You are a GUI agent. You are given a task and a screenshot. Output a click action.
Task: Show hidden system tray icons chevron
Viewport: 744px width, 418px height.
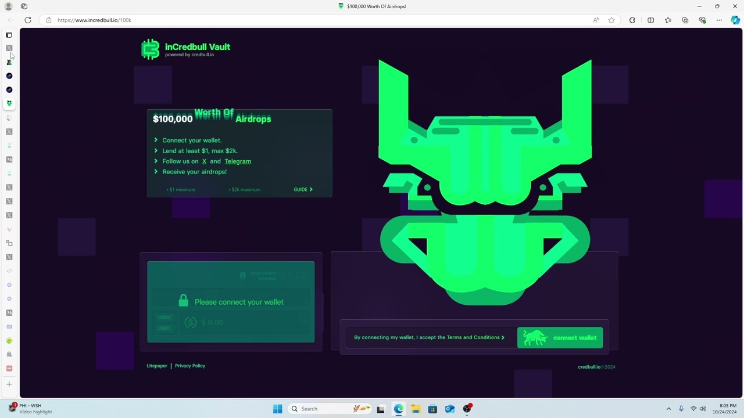coord(668,409)
